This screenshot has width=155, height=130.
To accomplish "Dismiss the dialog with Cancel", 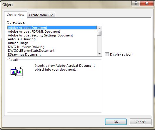I will [141, 122].
